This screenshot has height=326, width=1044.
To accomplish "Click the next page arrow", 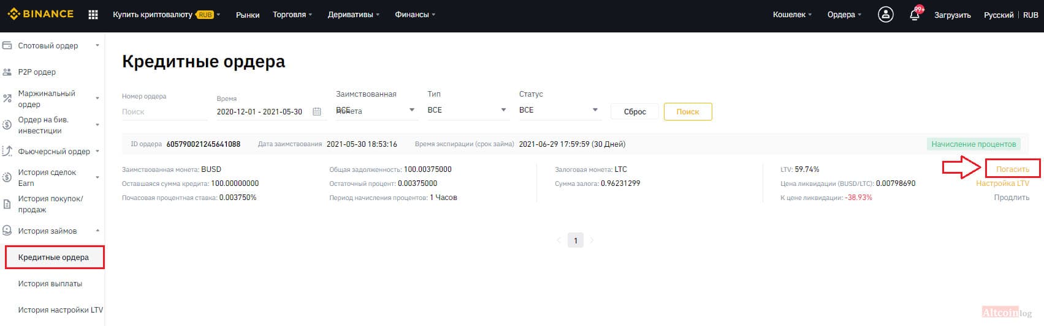I will (592, 240).
